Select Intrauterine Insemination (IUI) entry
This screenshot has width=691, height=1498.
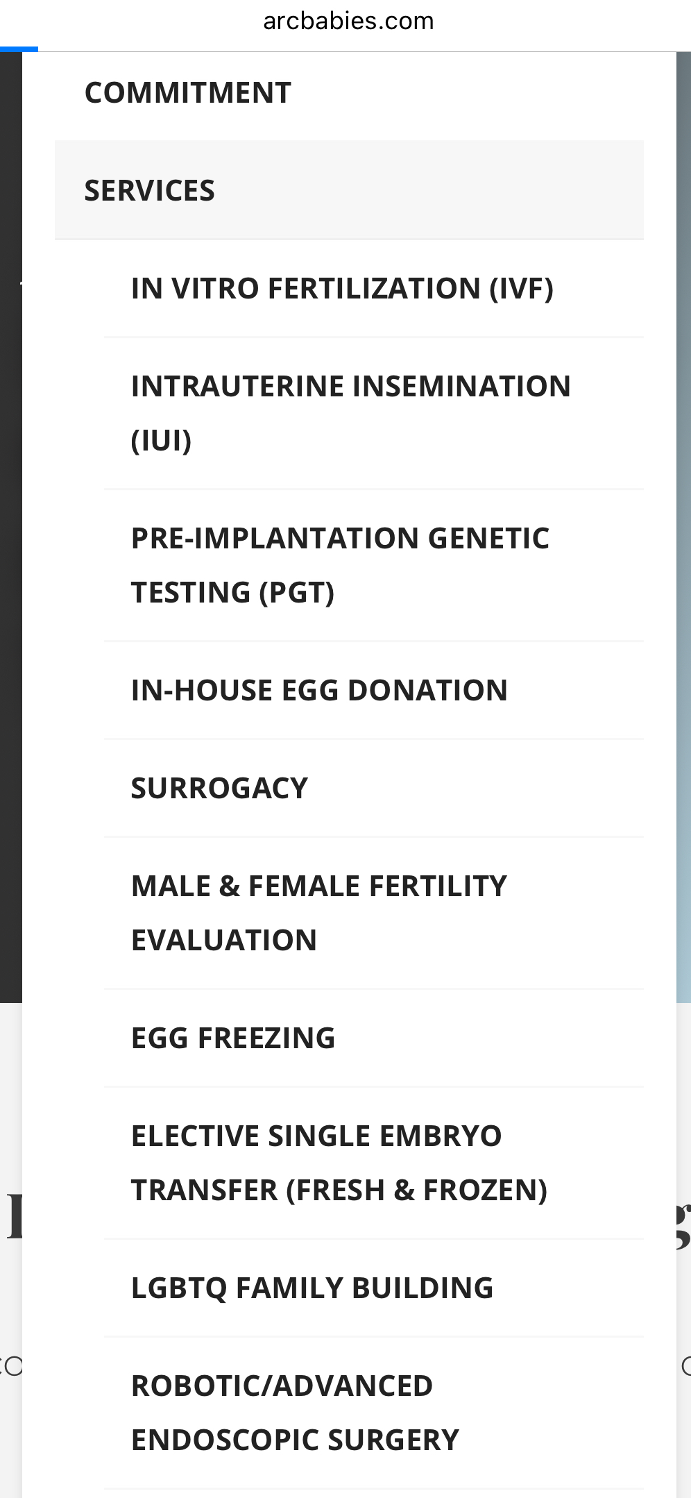click(374, 413)
